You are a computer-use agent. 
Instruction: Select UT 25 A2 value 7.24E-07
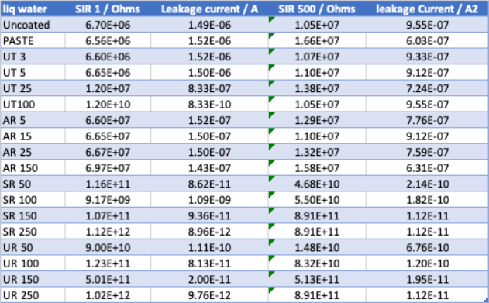click(428, 88)
